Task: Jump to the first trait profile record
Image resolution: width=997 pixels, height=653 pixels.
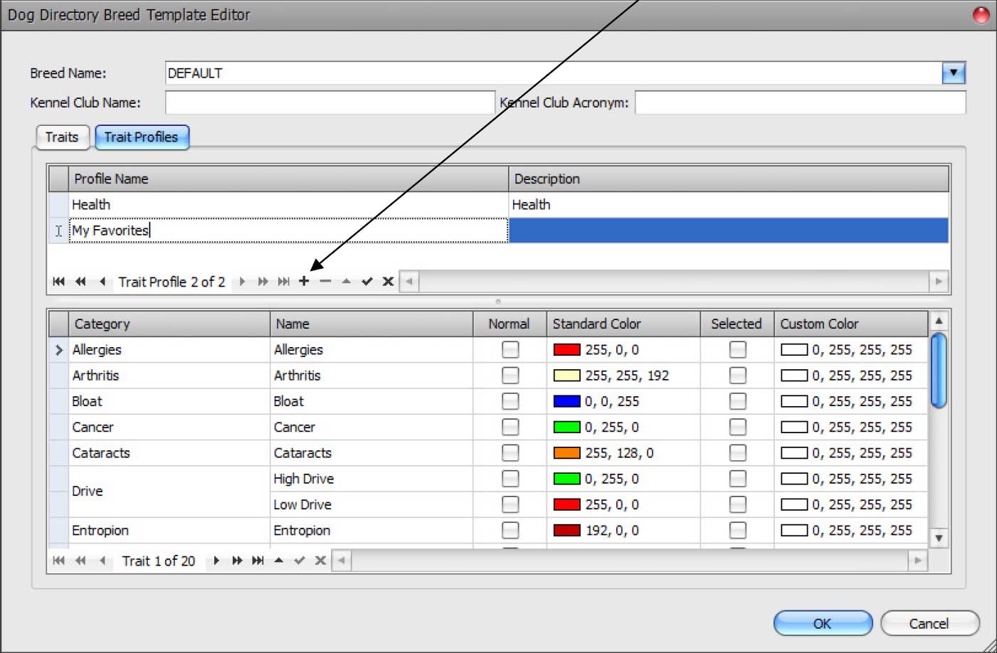Action: click(58, 281)
